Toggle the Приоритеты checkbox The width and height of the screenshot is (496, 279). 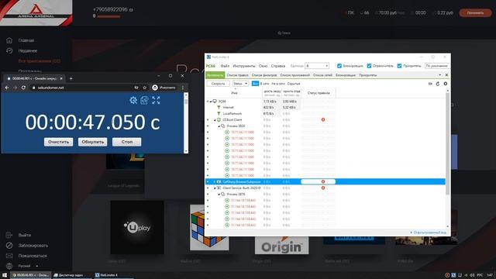[x=400, y=66]
